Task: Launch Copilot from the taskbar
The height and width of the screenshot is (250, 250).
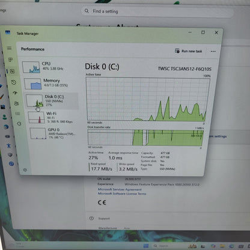Action: (x=213, y=246)
